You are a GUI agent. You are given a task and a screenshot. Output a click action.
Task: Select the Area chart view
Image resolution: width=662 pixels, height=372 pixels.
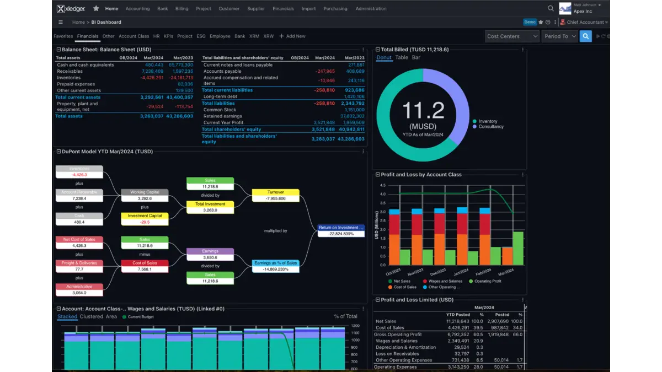(x=111, y=316)
